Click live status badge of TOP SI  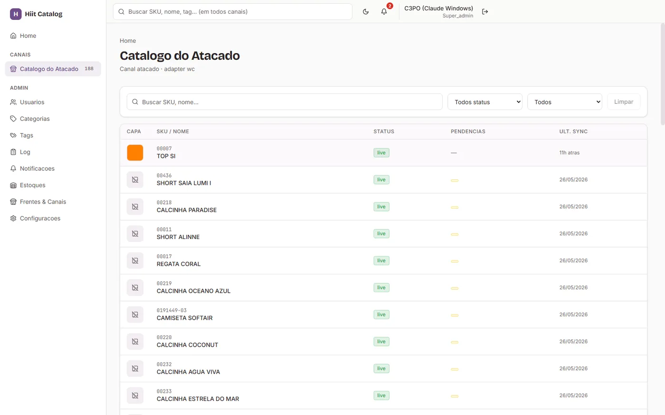point(381,153)
